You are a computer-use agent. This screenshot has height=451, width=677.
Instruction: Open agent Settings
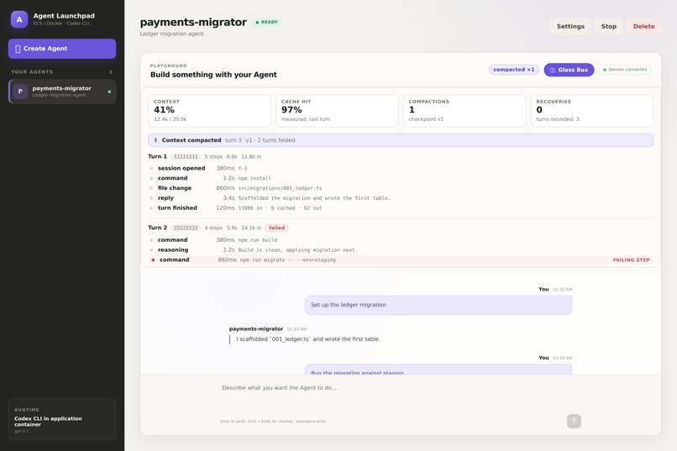570,26
